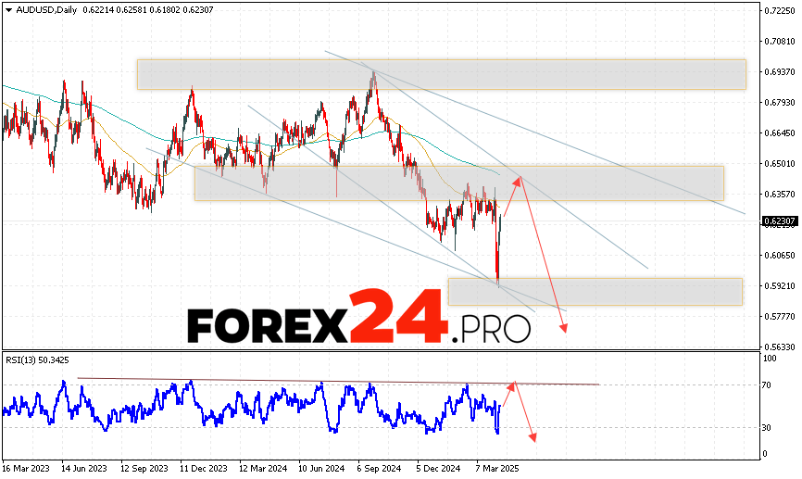Click the red downward arrow head below support zone
This screenshot has width=802, height=479.
click(562, 328)
